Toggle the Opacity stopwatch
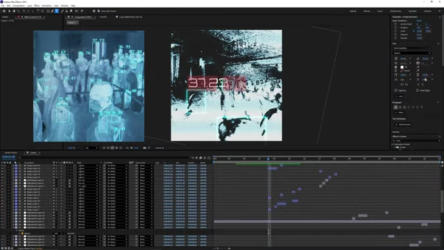The height and width of the screenshot is (250, 444). coord(395,38)
